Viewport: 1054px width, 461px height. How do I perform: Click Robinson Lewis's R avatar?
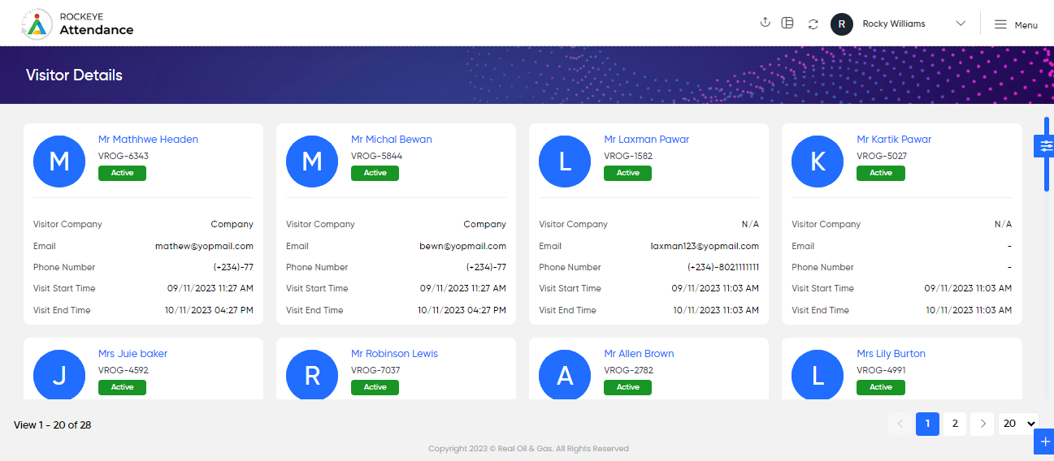(x=312, y=375)
